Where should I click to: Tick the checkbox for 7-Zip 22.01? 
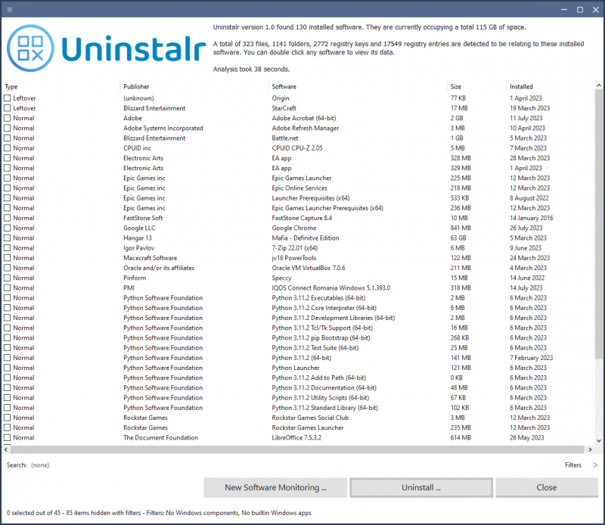click(8, 247)
